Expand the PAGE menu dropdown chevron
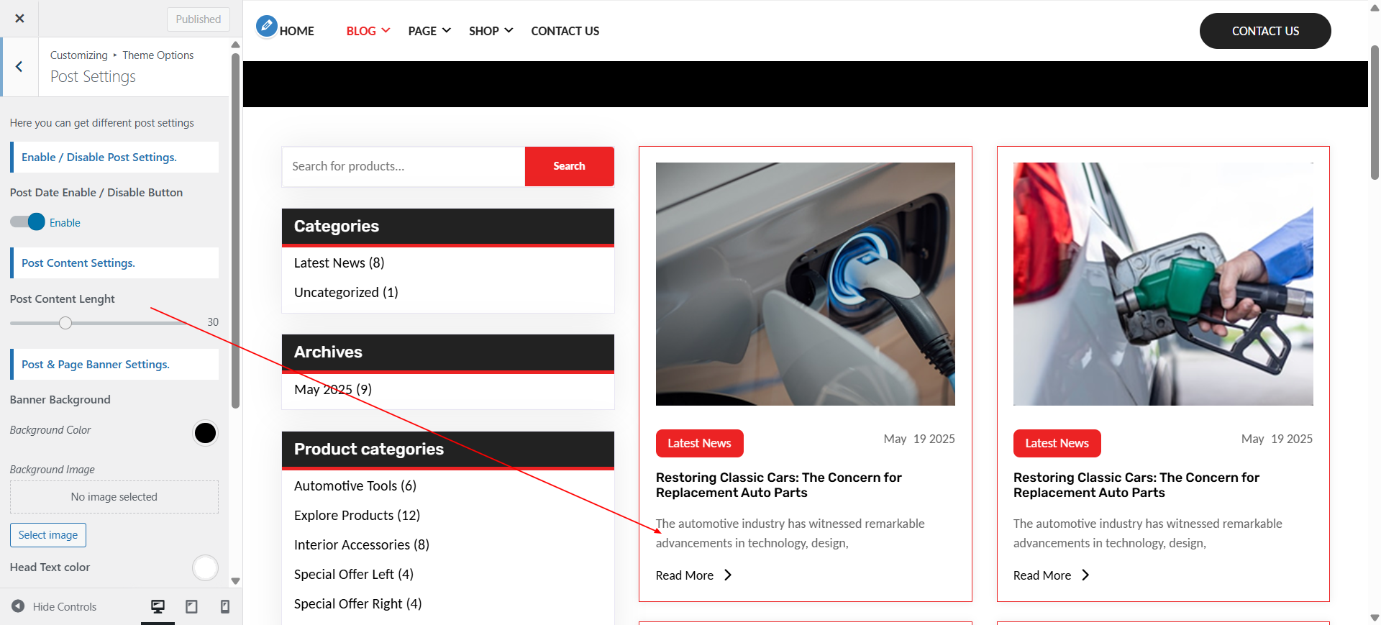Viewport: 1381px width, 625px height. click(447, 30)
